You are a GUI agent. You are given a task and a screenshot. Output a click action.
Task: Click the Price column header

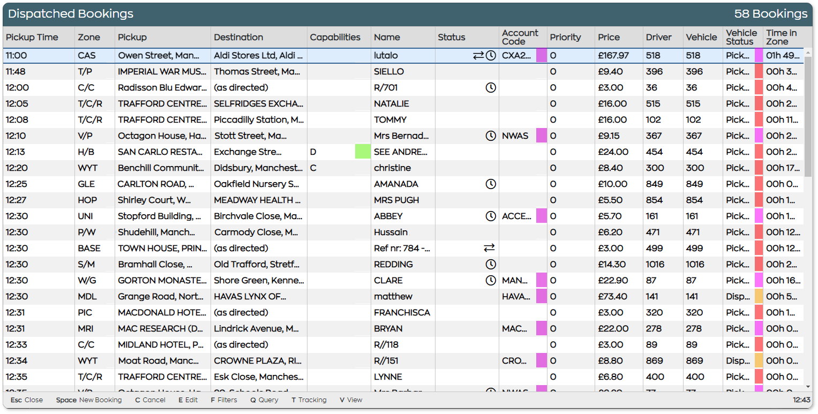click(x=619, y=37)
